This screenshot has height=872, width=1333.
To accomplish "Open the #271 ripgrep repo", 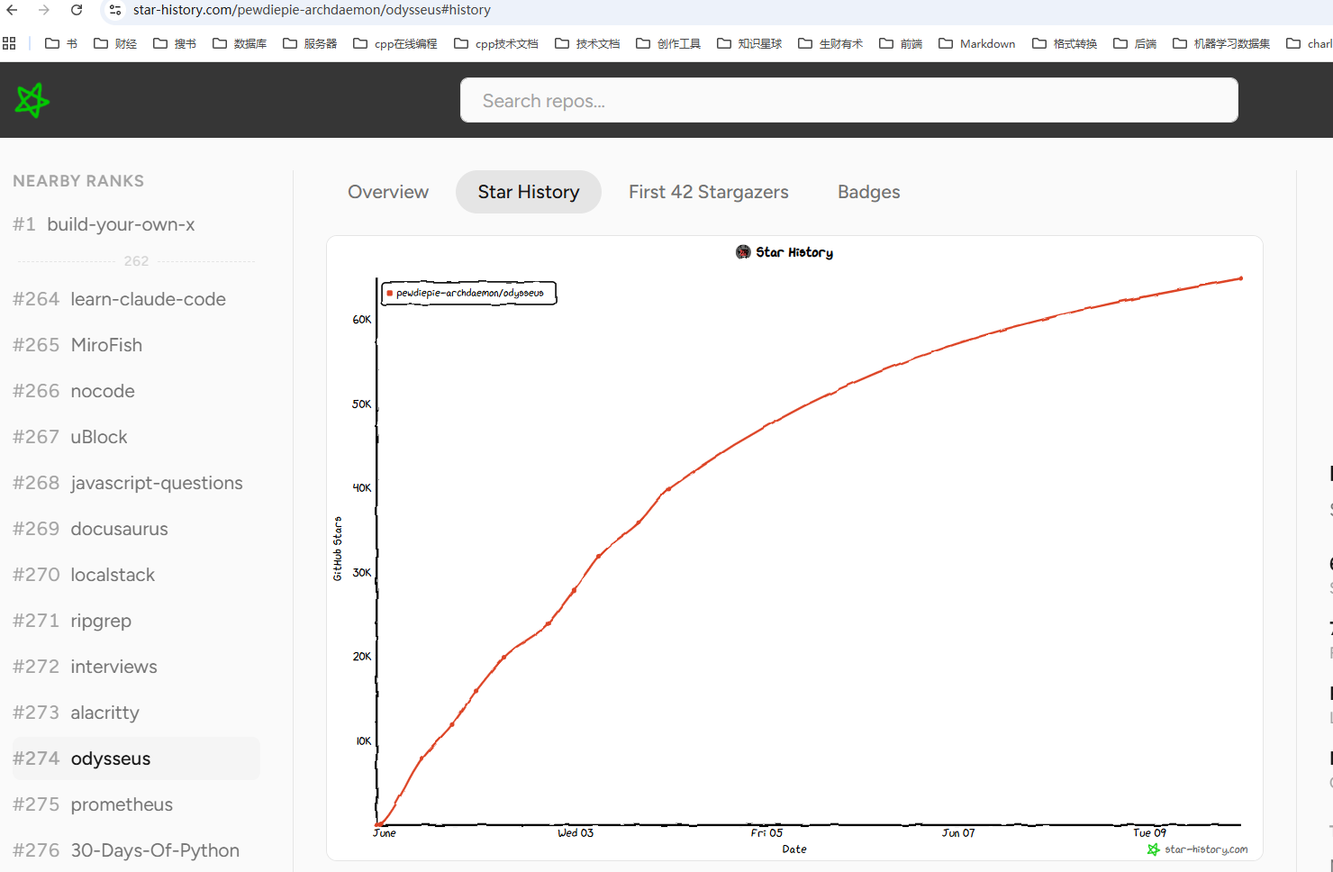I will (72, 621).
